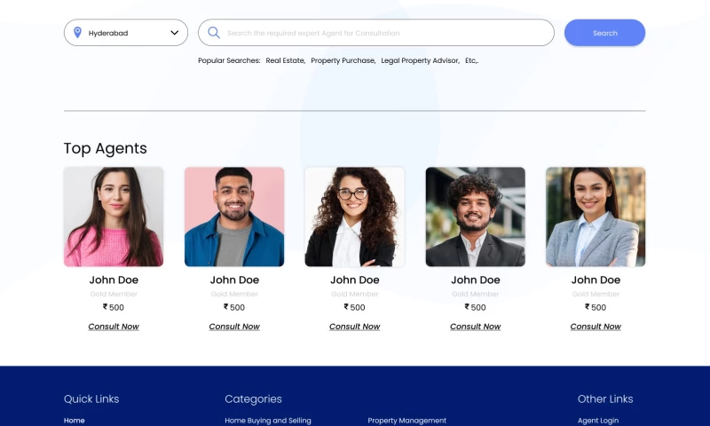This screenshot has height=426, width=710.
Task: Select photo of curly-haired woman wearing glasses
Action: 355,217
